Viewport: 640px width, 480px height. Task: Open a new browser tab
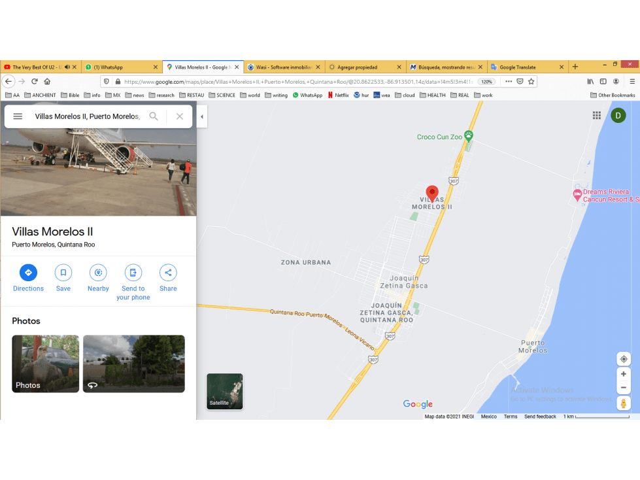click(575, 67)
